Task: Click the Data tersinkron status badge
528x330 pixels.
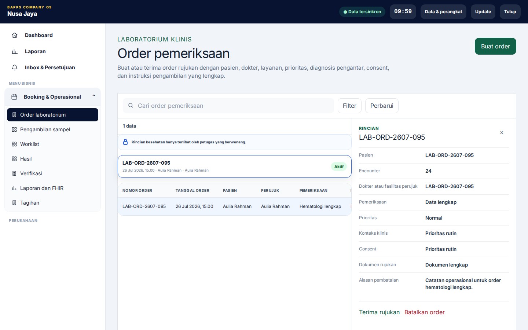Action: pos(362,12)
